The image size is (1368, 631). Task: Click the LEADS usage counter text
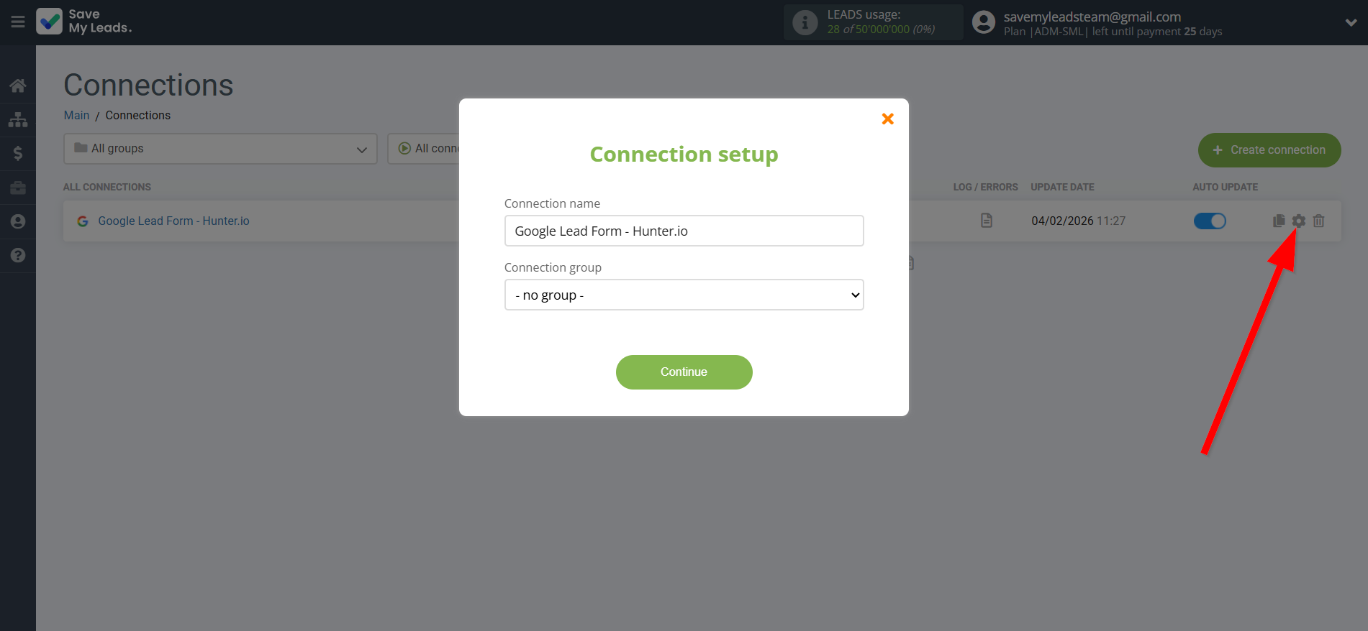[x=882, y=29]
